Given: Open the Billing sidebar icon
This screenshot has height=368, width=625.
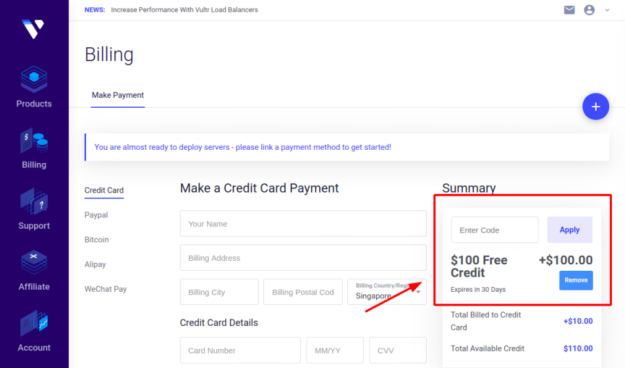Looking at the screenshot, I should point(34,141).
